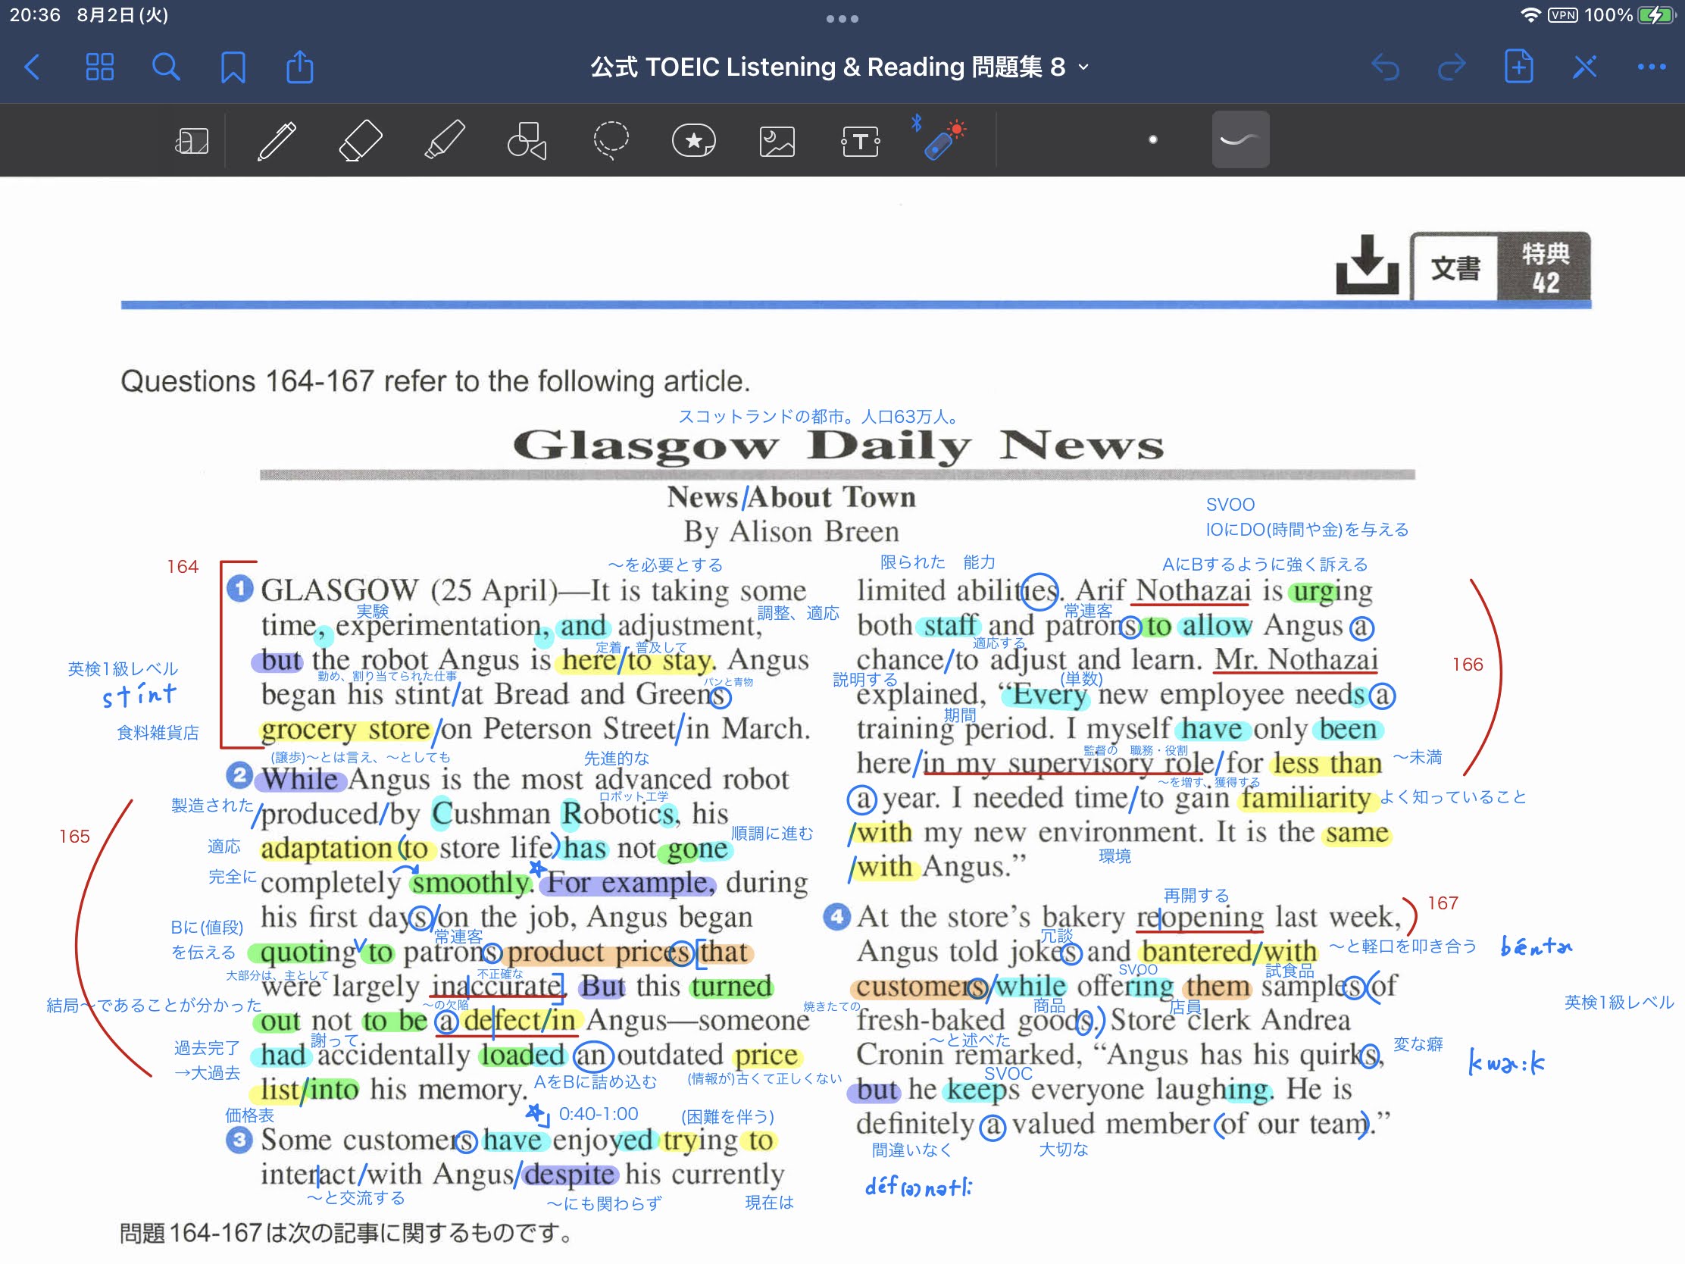Bookmark the current page
Viewport: 1685px width, 1264px height.
pyautogui.click(x=233, y=67)
